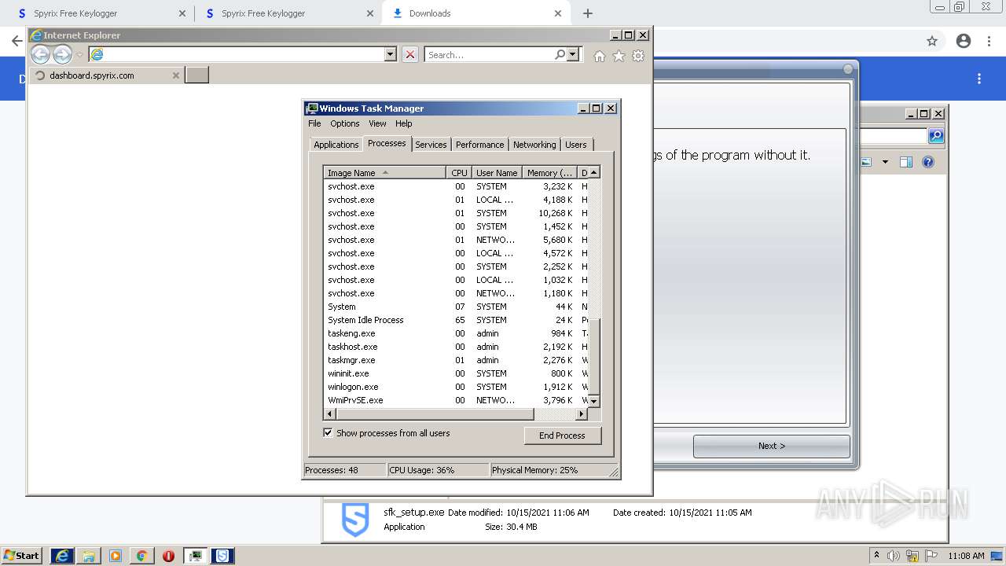Toggle Explorer preview pane icon
This screenshot has height=566, width=1006.
coord(905,162)
